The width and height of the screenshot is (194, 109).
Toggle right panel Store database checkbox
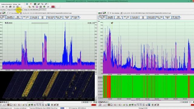pos(110,13)
